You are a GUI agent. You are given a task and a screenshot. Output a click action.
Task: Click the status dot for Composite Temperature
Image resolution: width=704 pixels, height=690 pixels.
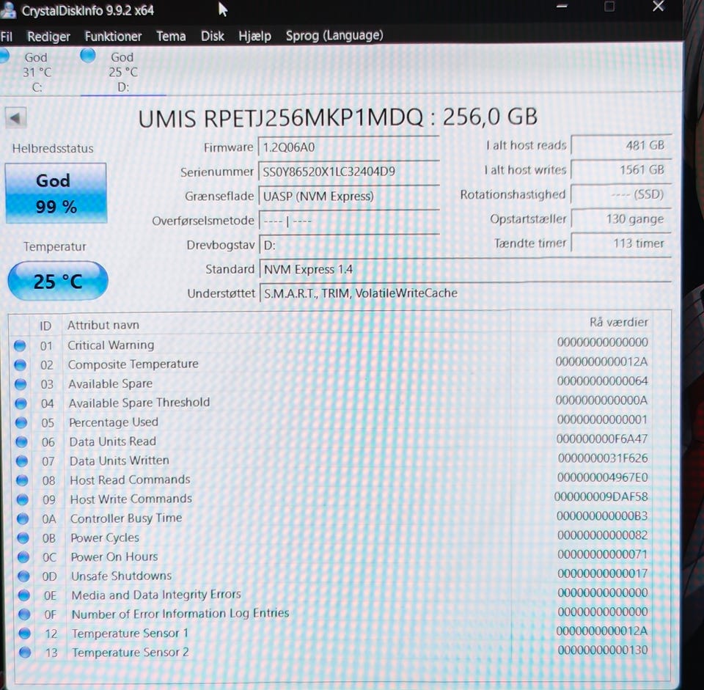(21, 364)
